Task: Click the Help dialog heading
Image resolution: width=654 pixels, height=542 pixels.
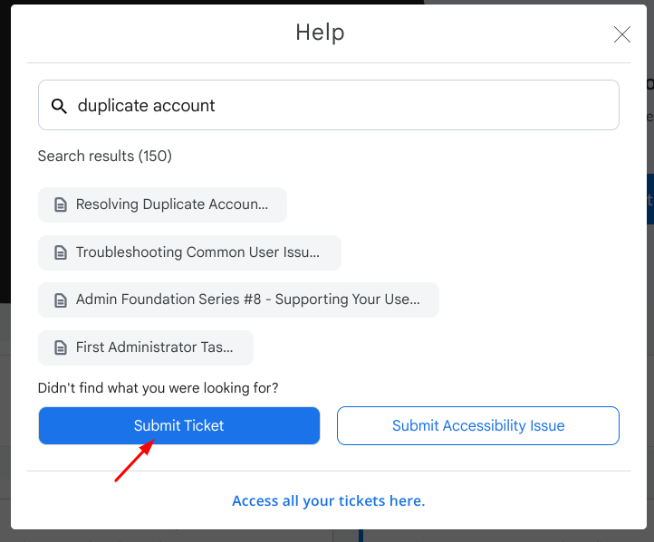Action: coord(321,33)
